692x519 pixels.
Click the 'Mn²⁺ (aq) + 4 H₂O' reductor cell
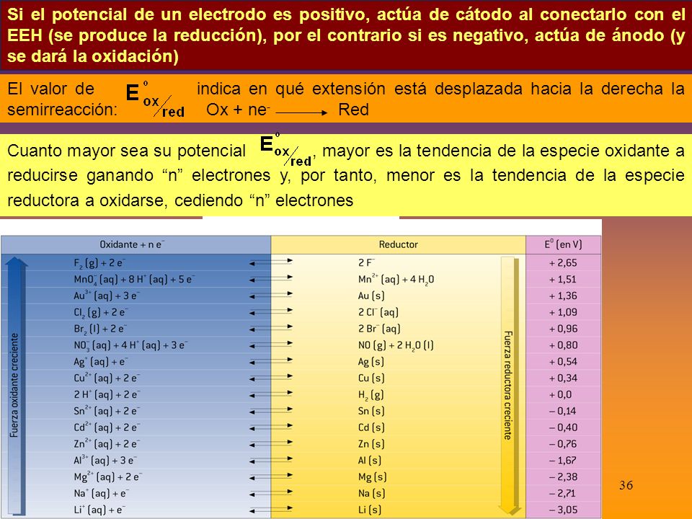coord(396,280)
